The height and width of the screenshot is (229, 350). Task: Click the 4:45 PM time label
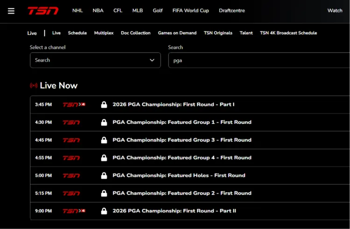pos(43,140)
